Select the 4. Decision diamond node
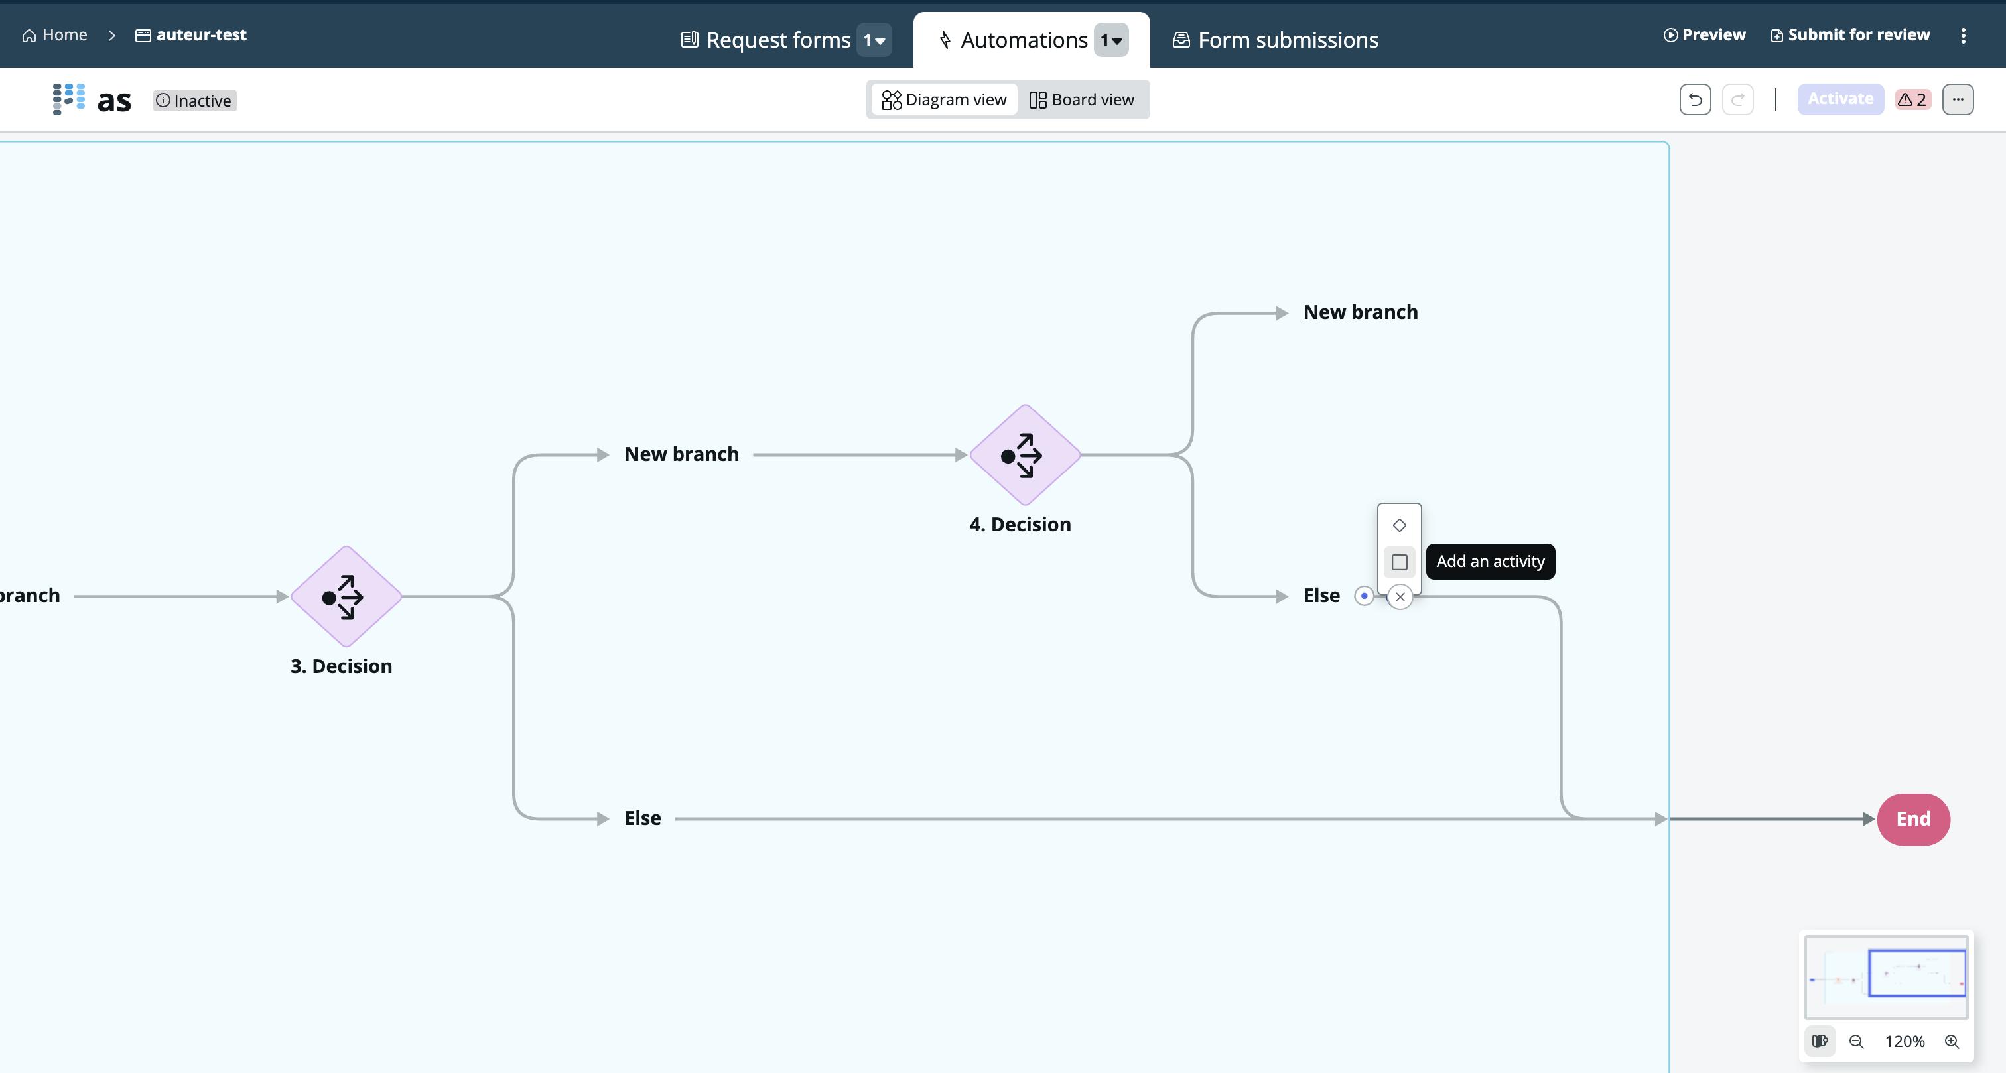2006x1073 pixels. (x=1024, y=455)
